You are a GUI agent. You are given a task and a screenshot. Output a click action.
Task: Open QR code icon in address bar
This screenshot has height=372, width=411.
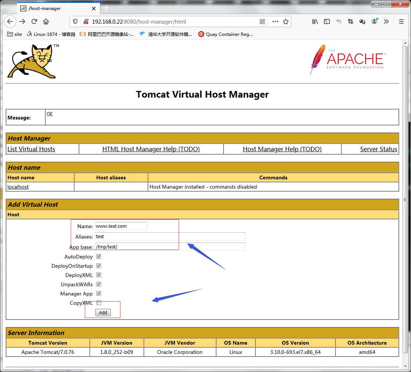[x=262, y=21]
